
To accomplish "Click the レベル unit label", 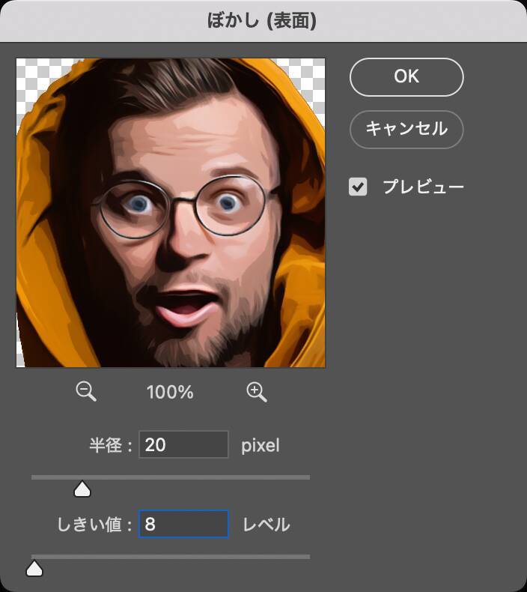I will coord(266,525).
